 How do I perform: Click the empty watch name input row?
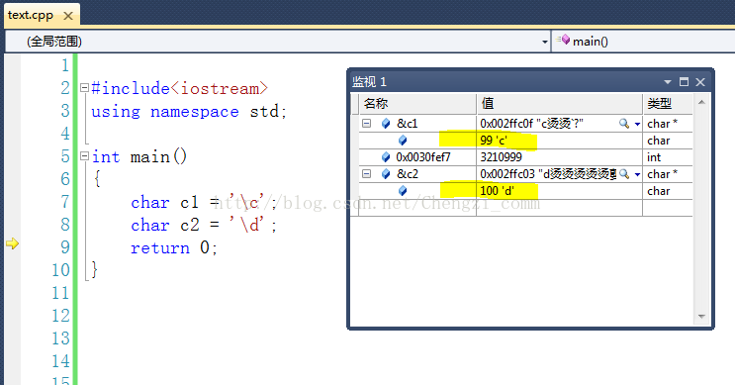tap(417, 208)
